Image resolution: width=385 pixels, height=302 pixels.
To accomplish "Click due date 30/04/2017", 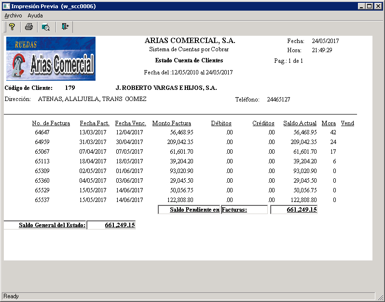I will [129, 142].
